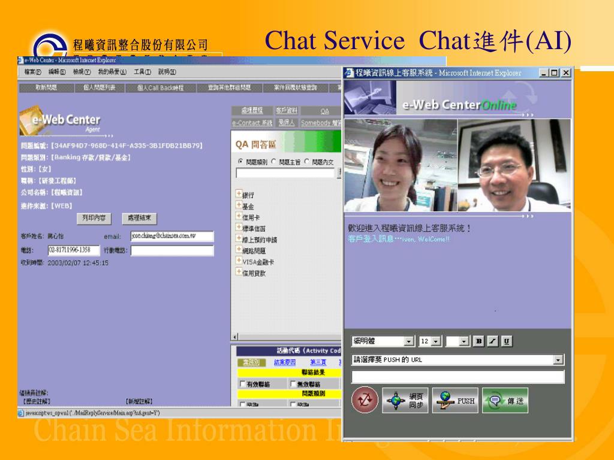This screenshot has width=614, height=460.
Task: Click the round red refresh icon in chat window
Action: click(x=364, y=400)
